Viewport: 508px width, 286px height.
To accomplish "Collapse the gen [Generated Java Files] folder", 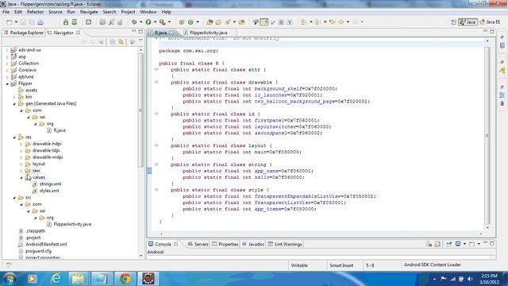I will coord(14,104).
